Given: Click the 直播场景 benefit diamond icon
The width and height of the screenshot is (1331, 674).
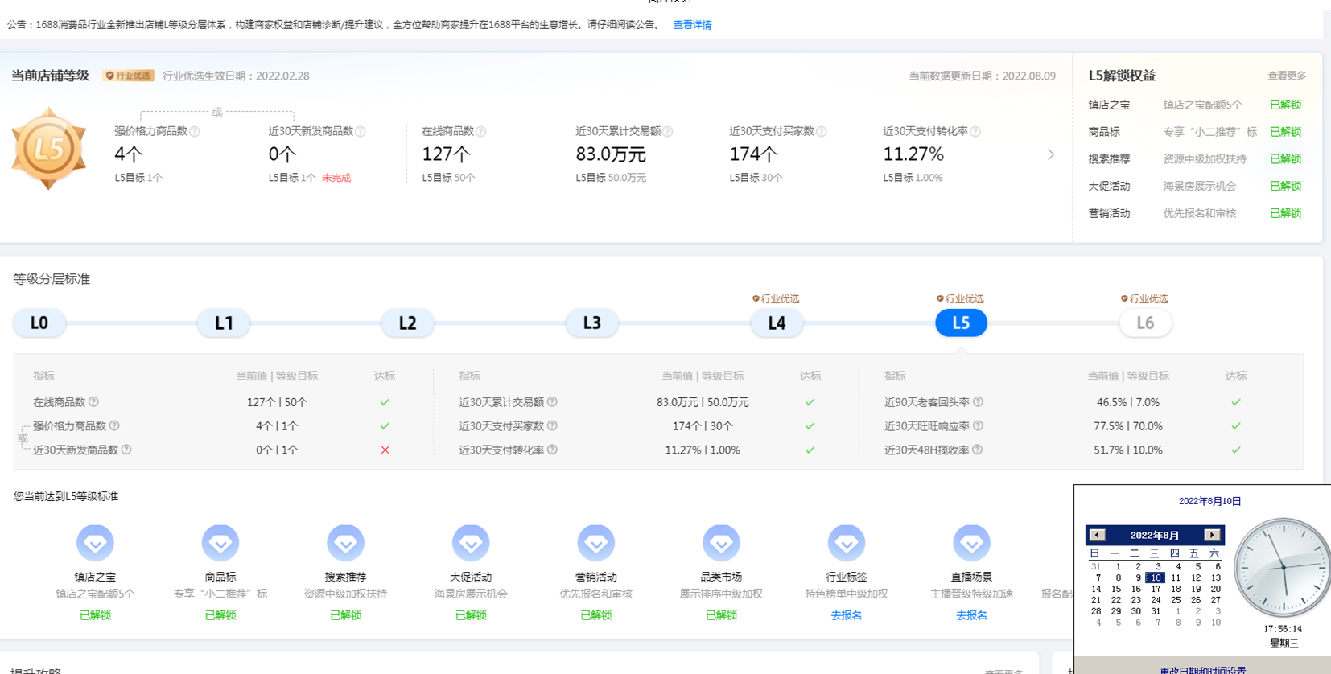Looking at the screenshot, I should point(971,543).
